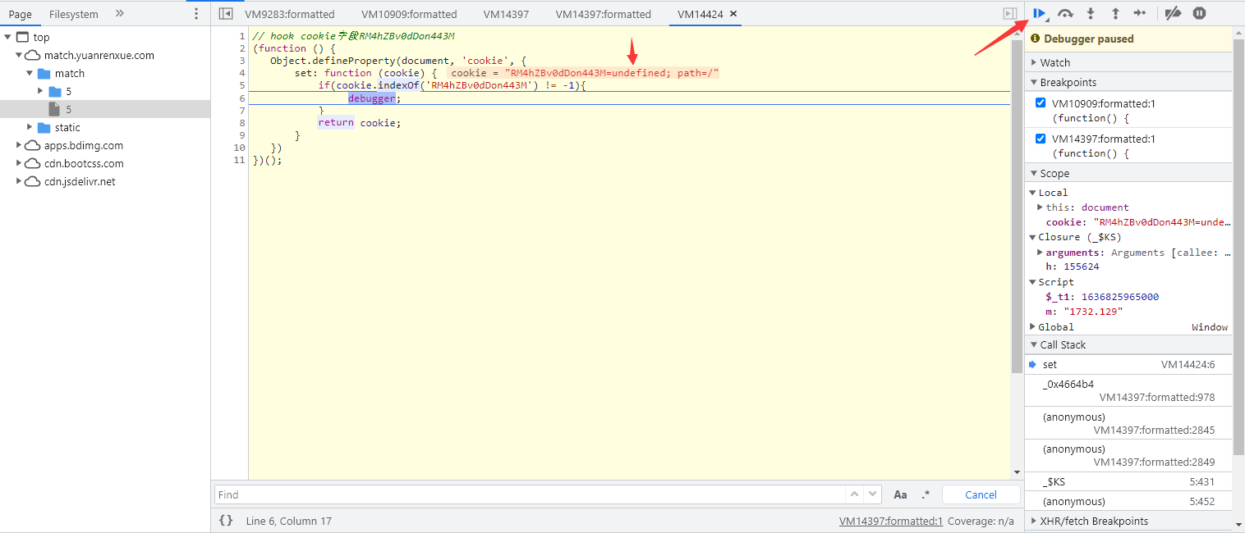The image size is (1245, 533).
Task: Pretty print code with curly braces icon
Action: coord(226,521)
